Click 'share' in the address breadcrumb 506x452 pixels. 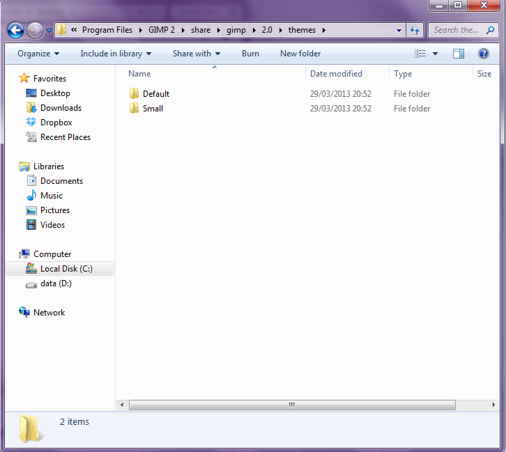201,30
